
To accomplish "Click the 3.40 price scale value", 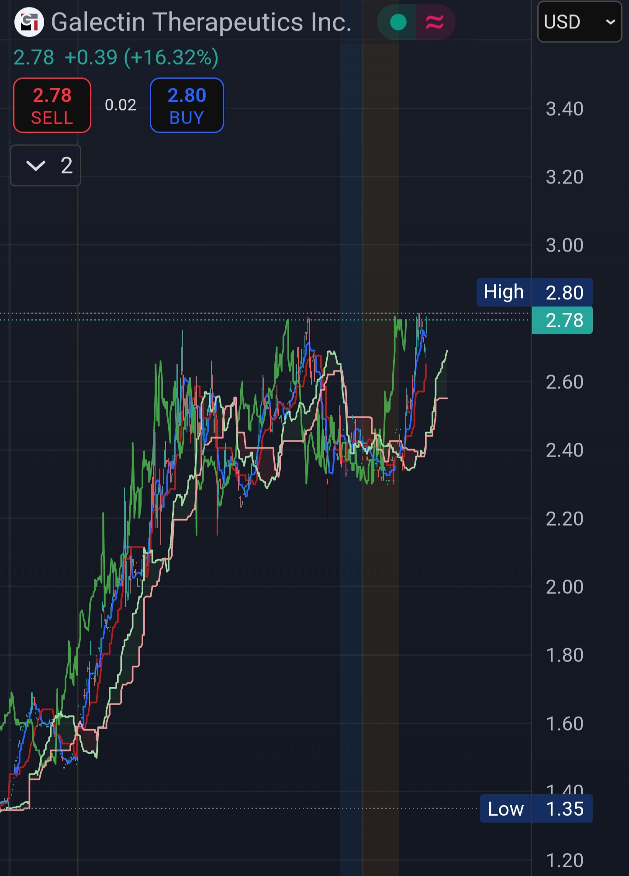I will tap(564, 109).
